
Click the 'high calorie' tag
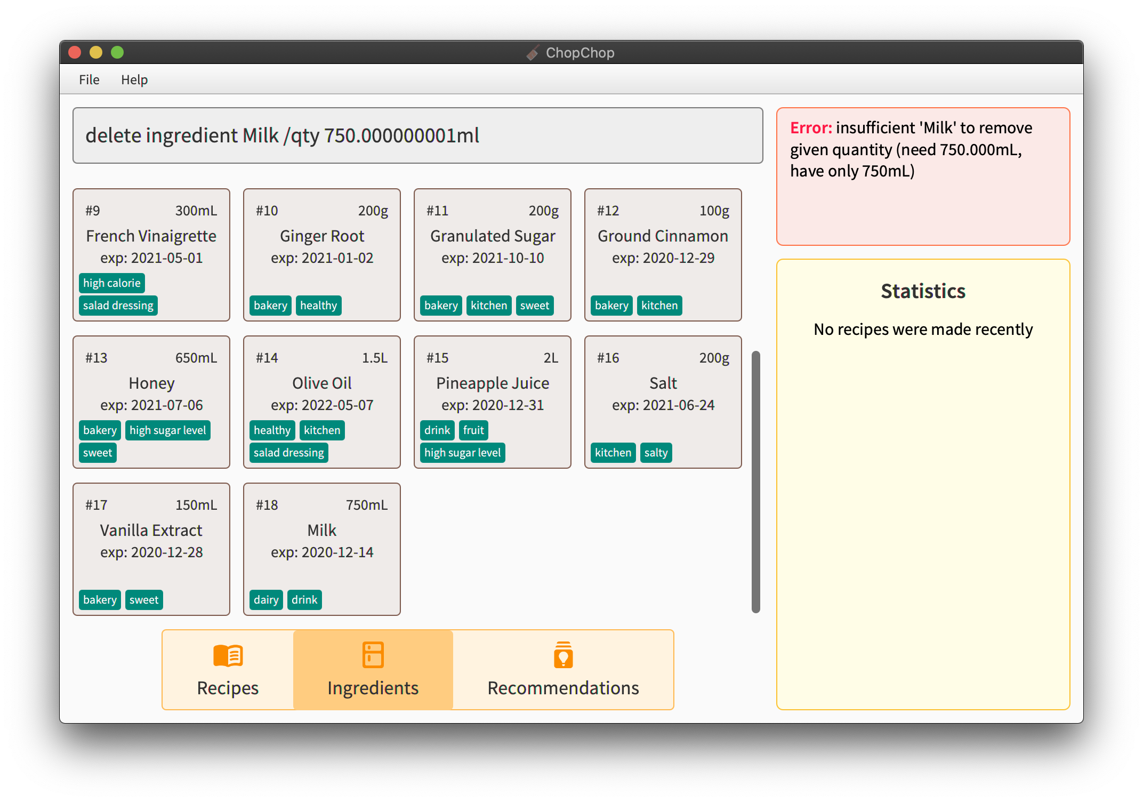pyautogui.click(x=112, y=283)
